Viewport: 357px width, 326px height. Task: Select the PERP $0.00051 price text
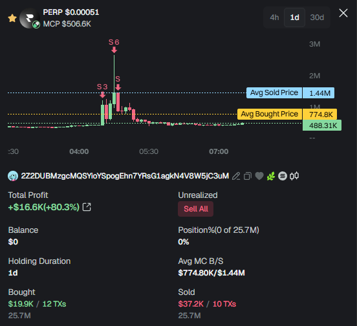click(x=71, y=12)
